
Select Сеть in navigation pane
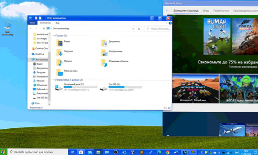(36, 103)
